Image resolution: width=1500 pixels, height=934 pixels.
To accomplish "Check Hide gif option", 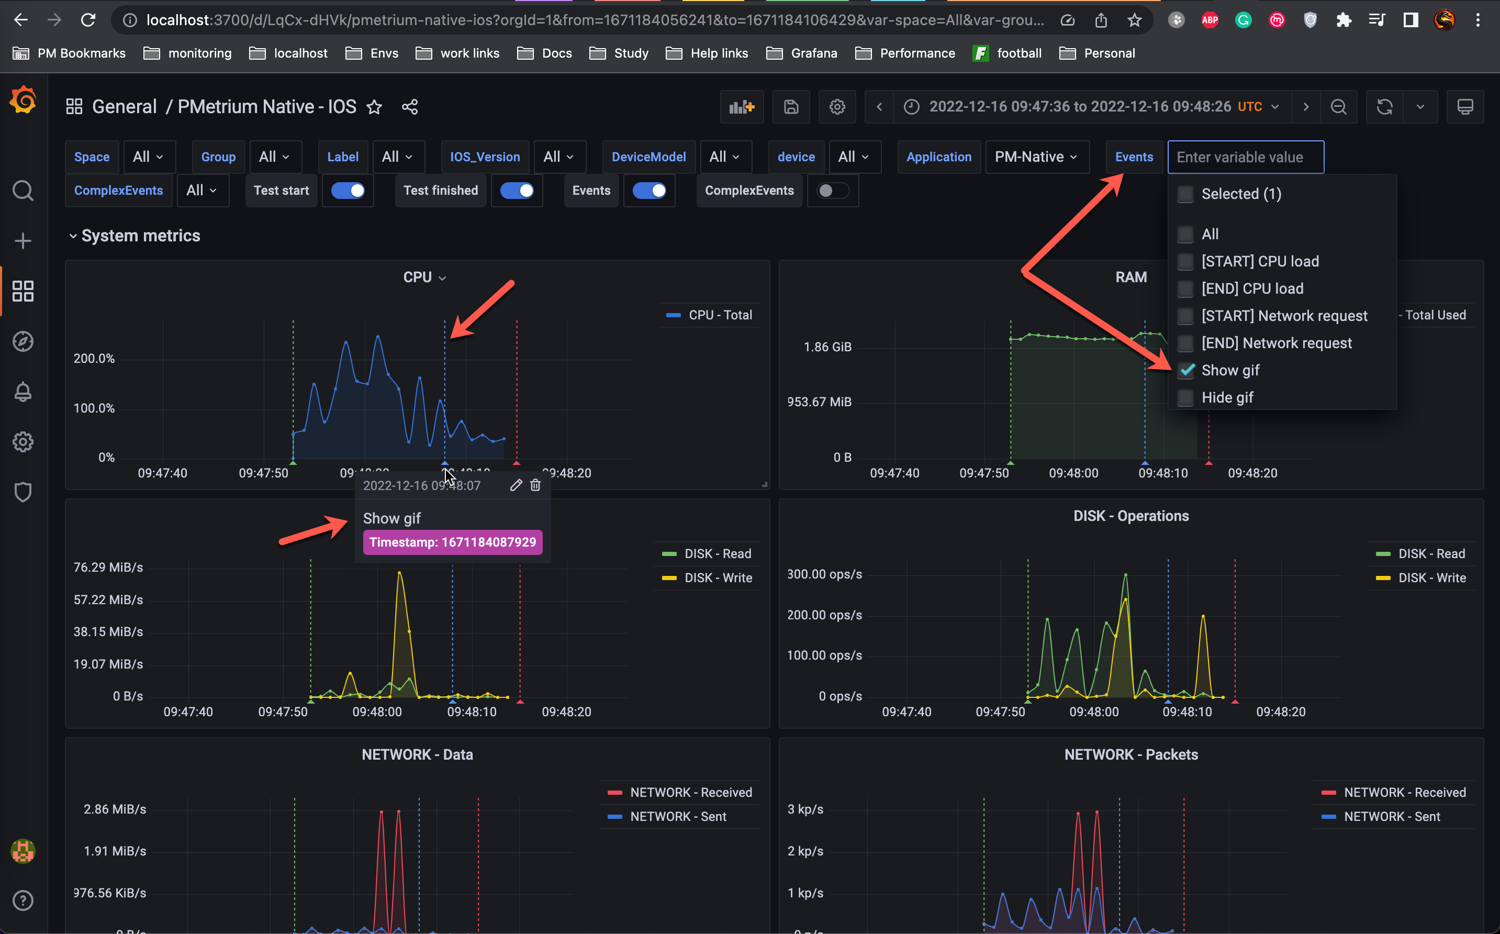I will coord(1185,398).
